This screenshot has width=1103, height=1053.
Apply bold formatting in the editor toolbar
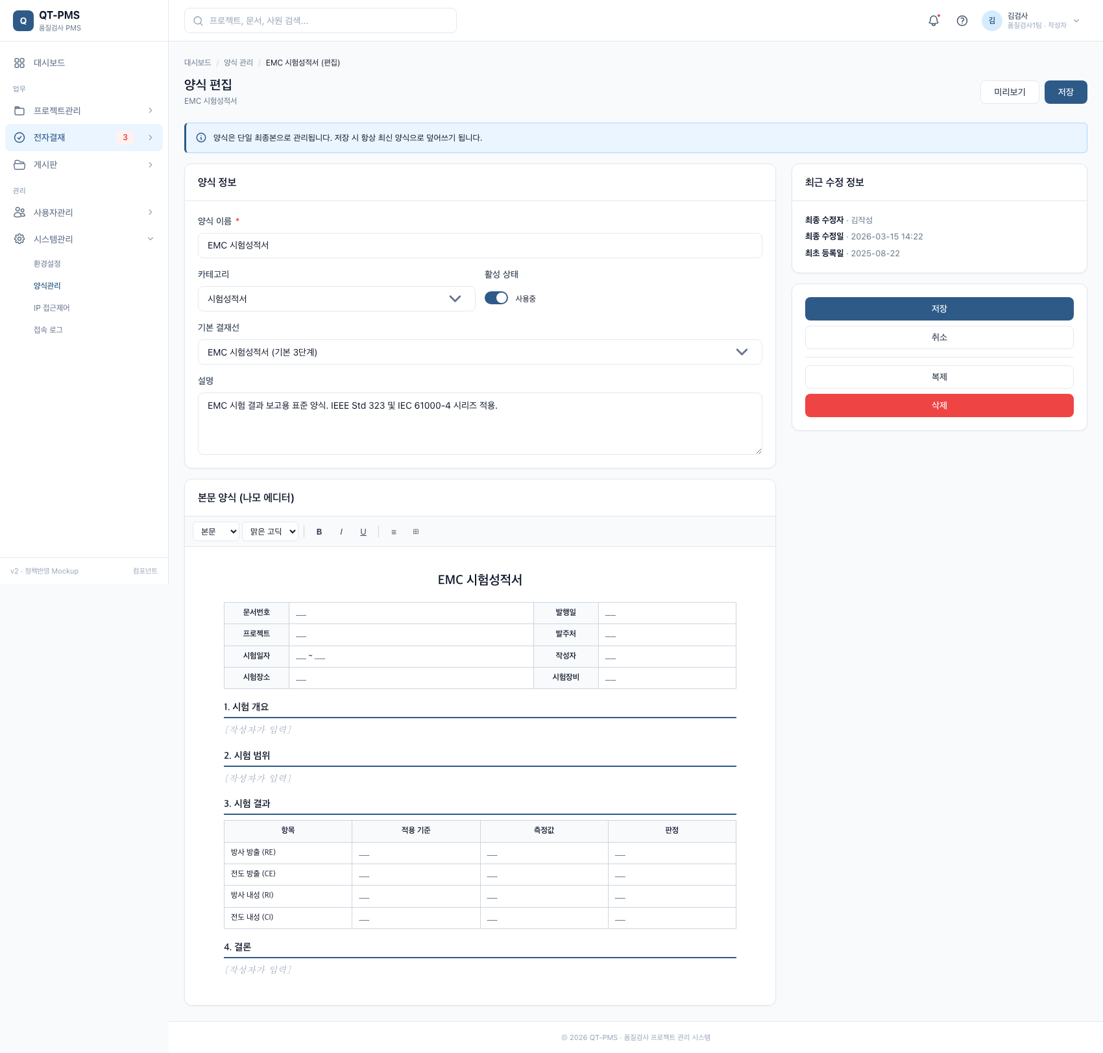(x=319, y=531)
